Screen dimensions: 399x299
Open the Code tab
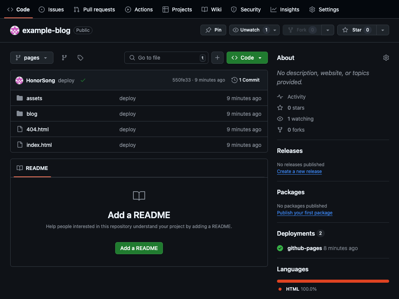tap(18, 9)
